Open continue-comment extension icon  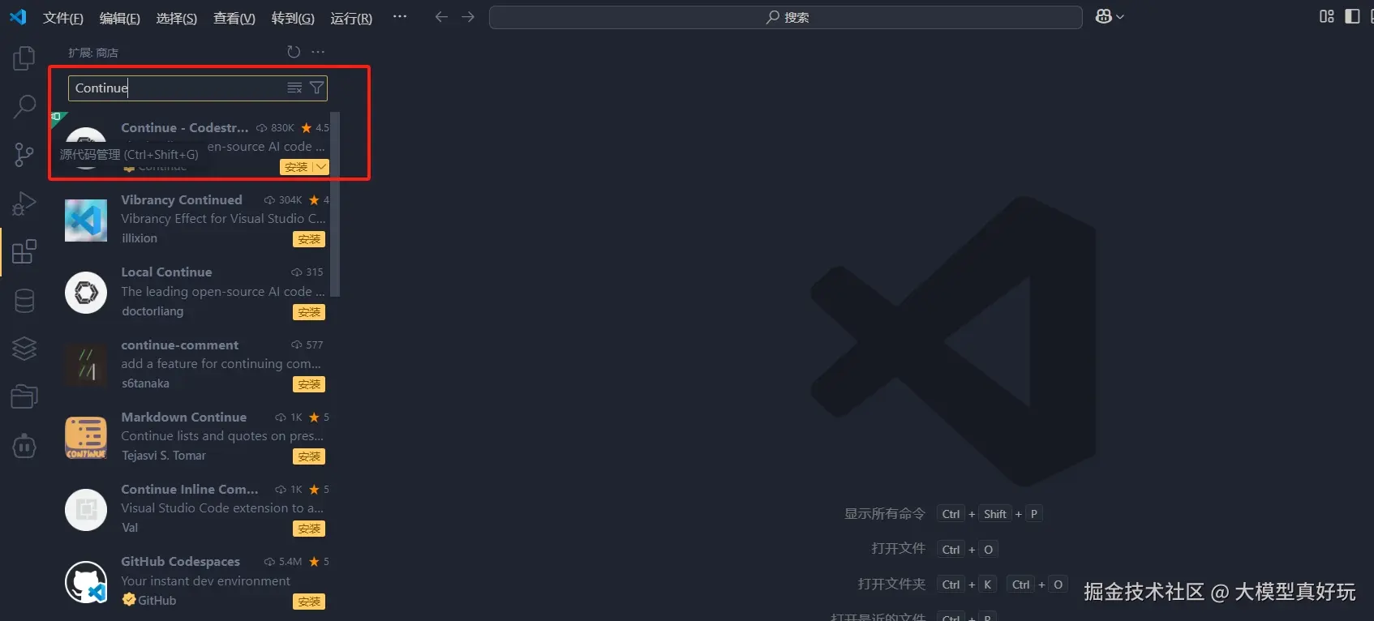86,365
